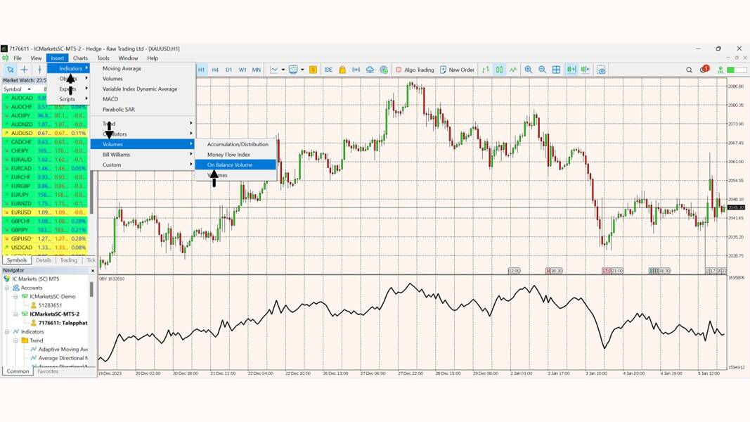
Task: Click the tile windows grid icon
Action: 556,70
